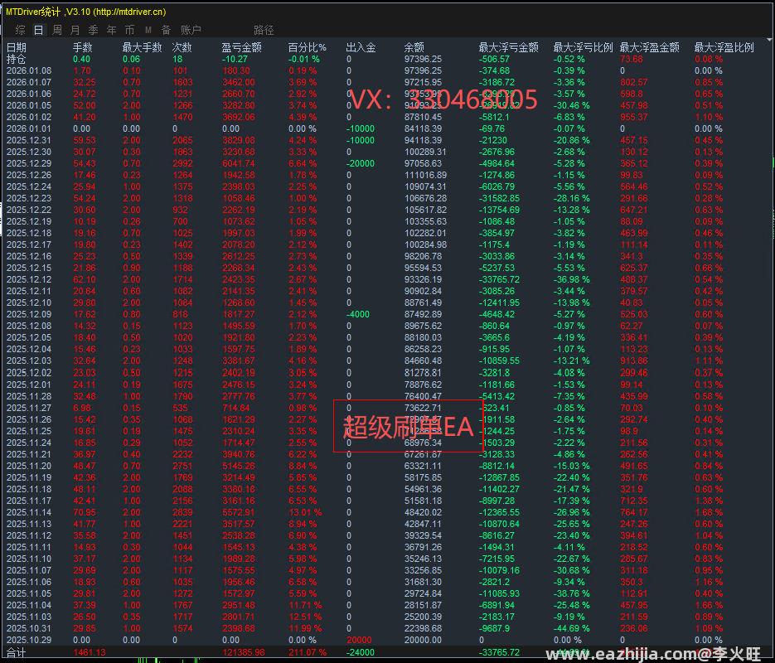This screenshot has height=663, width=775.
Task: Click the 最大手数 column header
Action: pyautogui.click(x=143, y=47)
